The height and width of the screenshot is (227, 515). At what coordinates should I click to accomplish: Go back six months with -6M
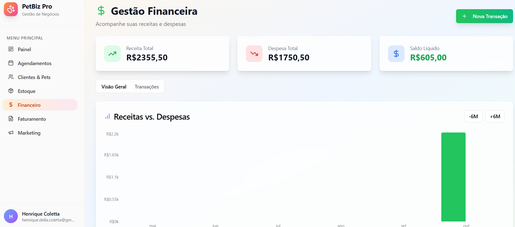click(473, 116)
